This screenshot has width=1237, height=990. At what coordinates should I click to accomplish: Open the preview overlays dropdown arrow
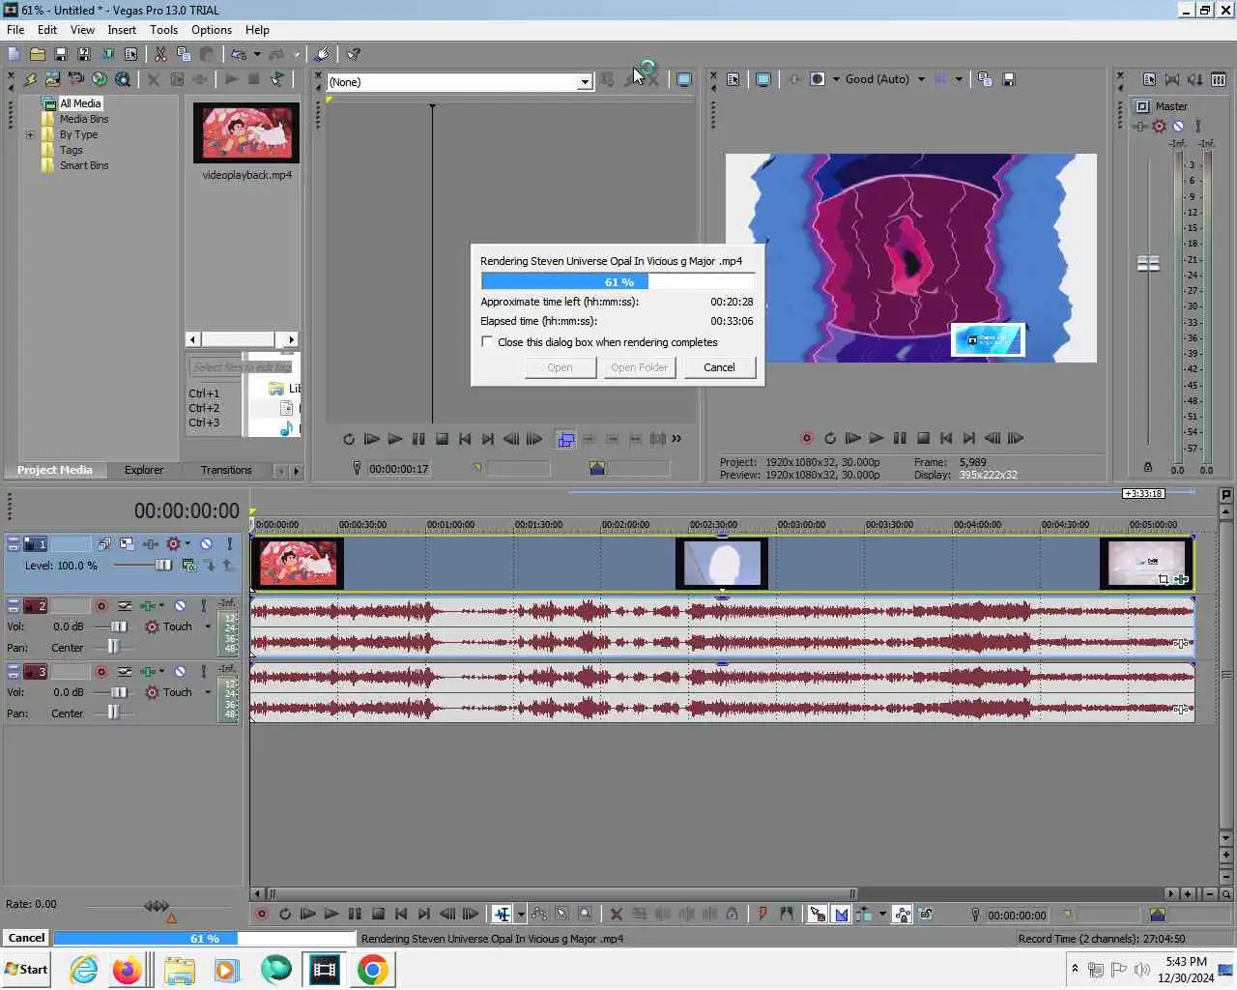coord(959,79)
